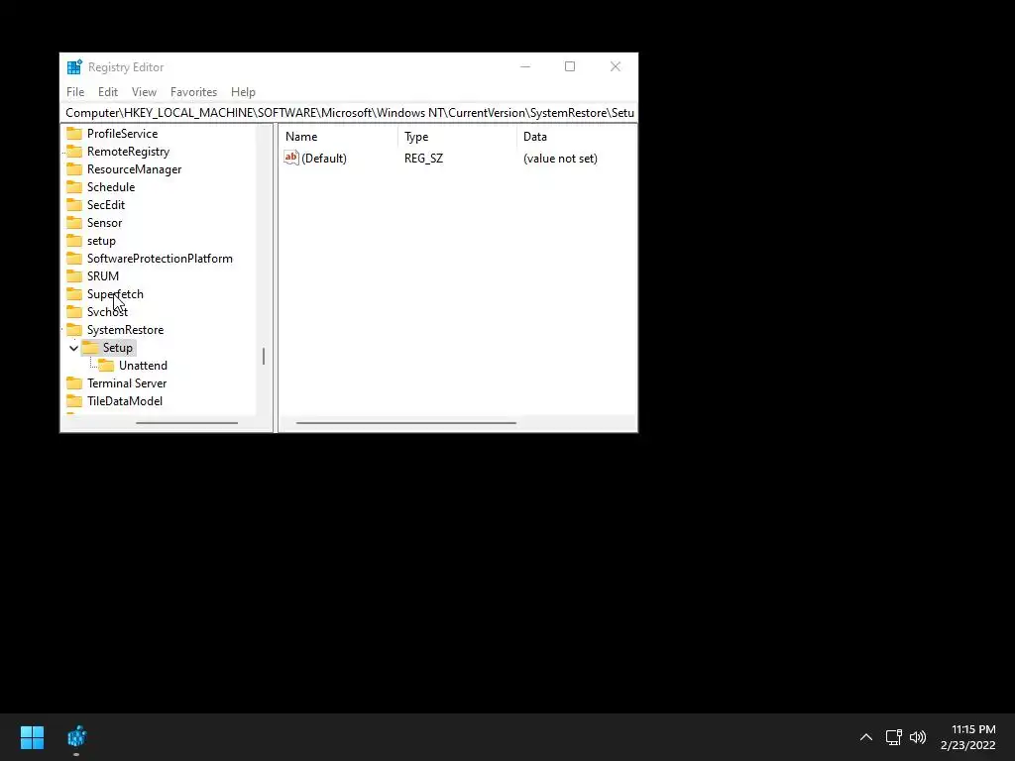Viewport: 1015px width, 761px height.
Task: Click the Registry Editor title bar icon
Action: (74, 66)
